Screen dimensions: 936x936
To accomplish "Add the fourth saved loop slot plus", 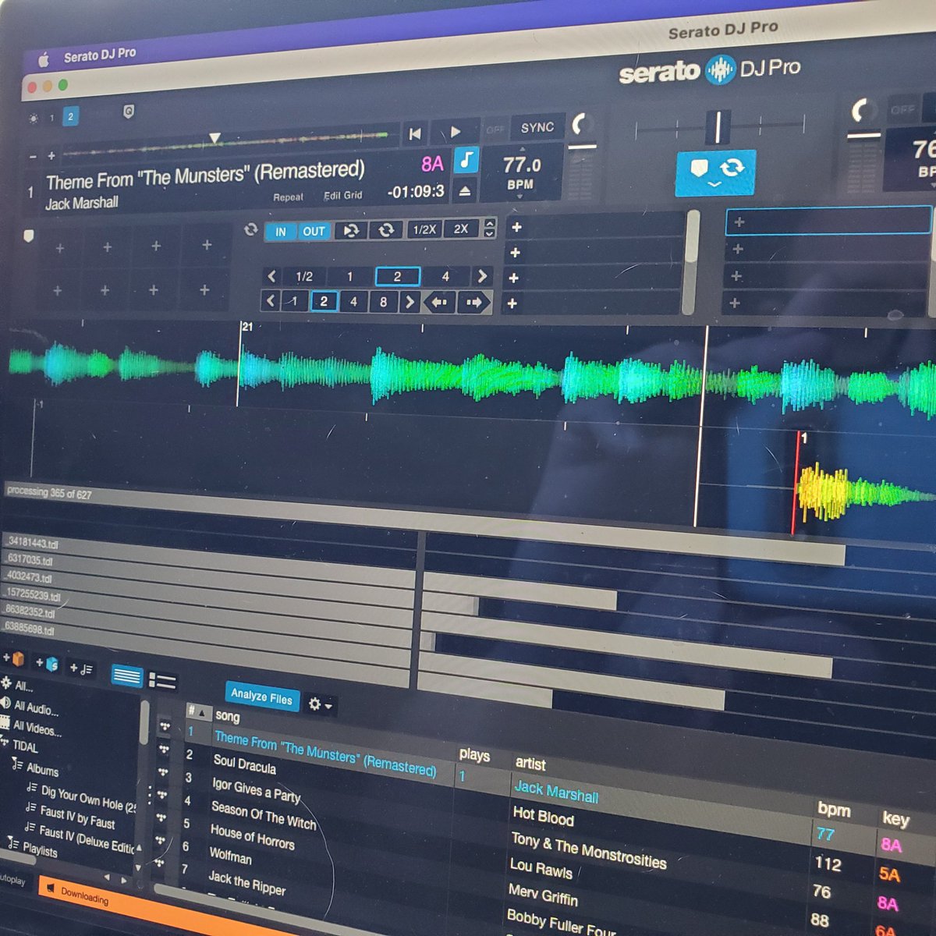I will pos(512,303).
